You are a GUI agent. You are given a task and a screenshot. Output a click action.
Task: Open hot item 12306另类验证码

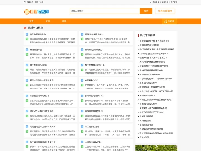(154, 53)
